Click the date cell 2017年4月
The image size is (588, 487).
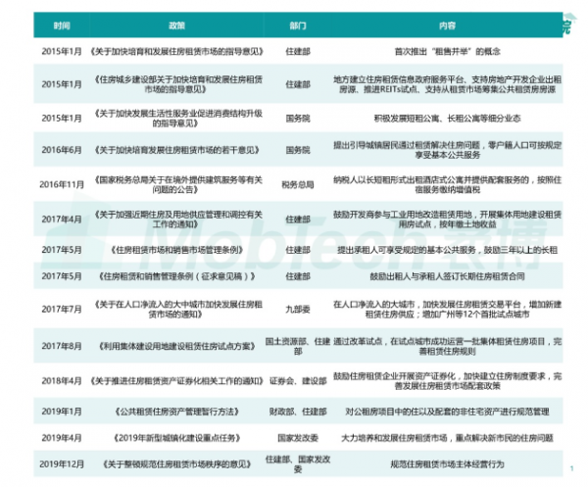62,219
